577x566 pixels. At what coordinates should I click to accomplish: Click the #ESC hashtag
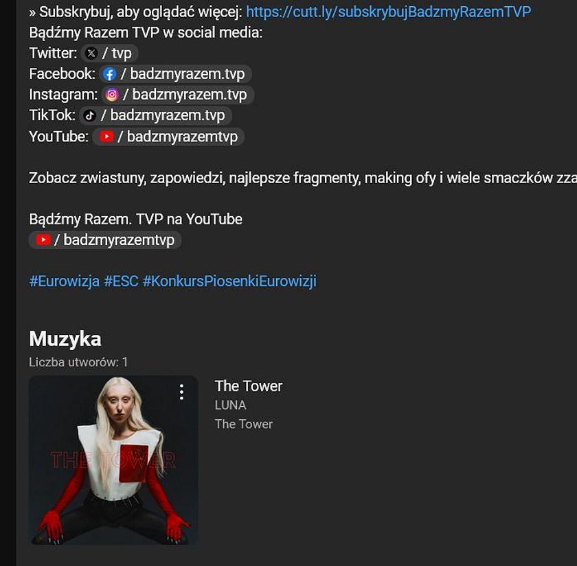(x=121, y=281)
